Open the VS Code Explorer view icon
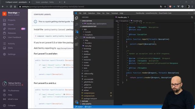This screenshot has height=109, width=195. pos(76,18)
